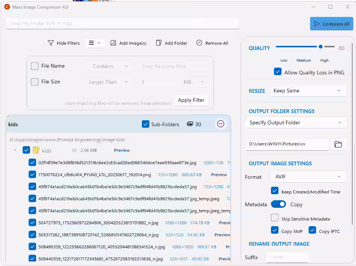Click the Add Folder icon

click(159, 43)
